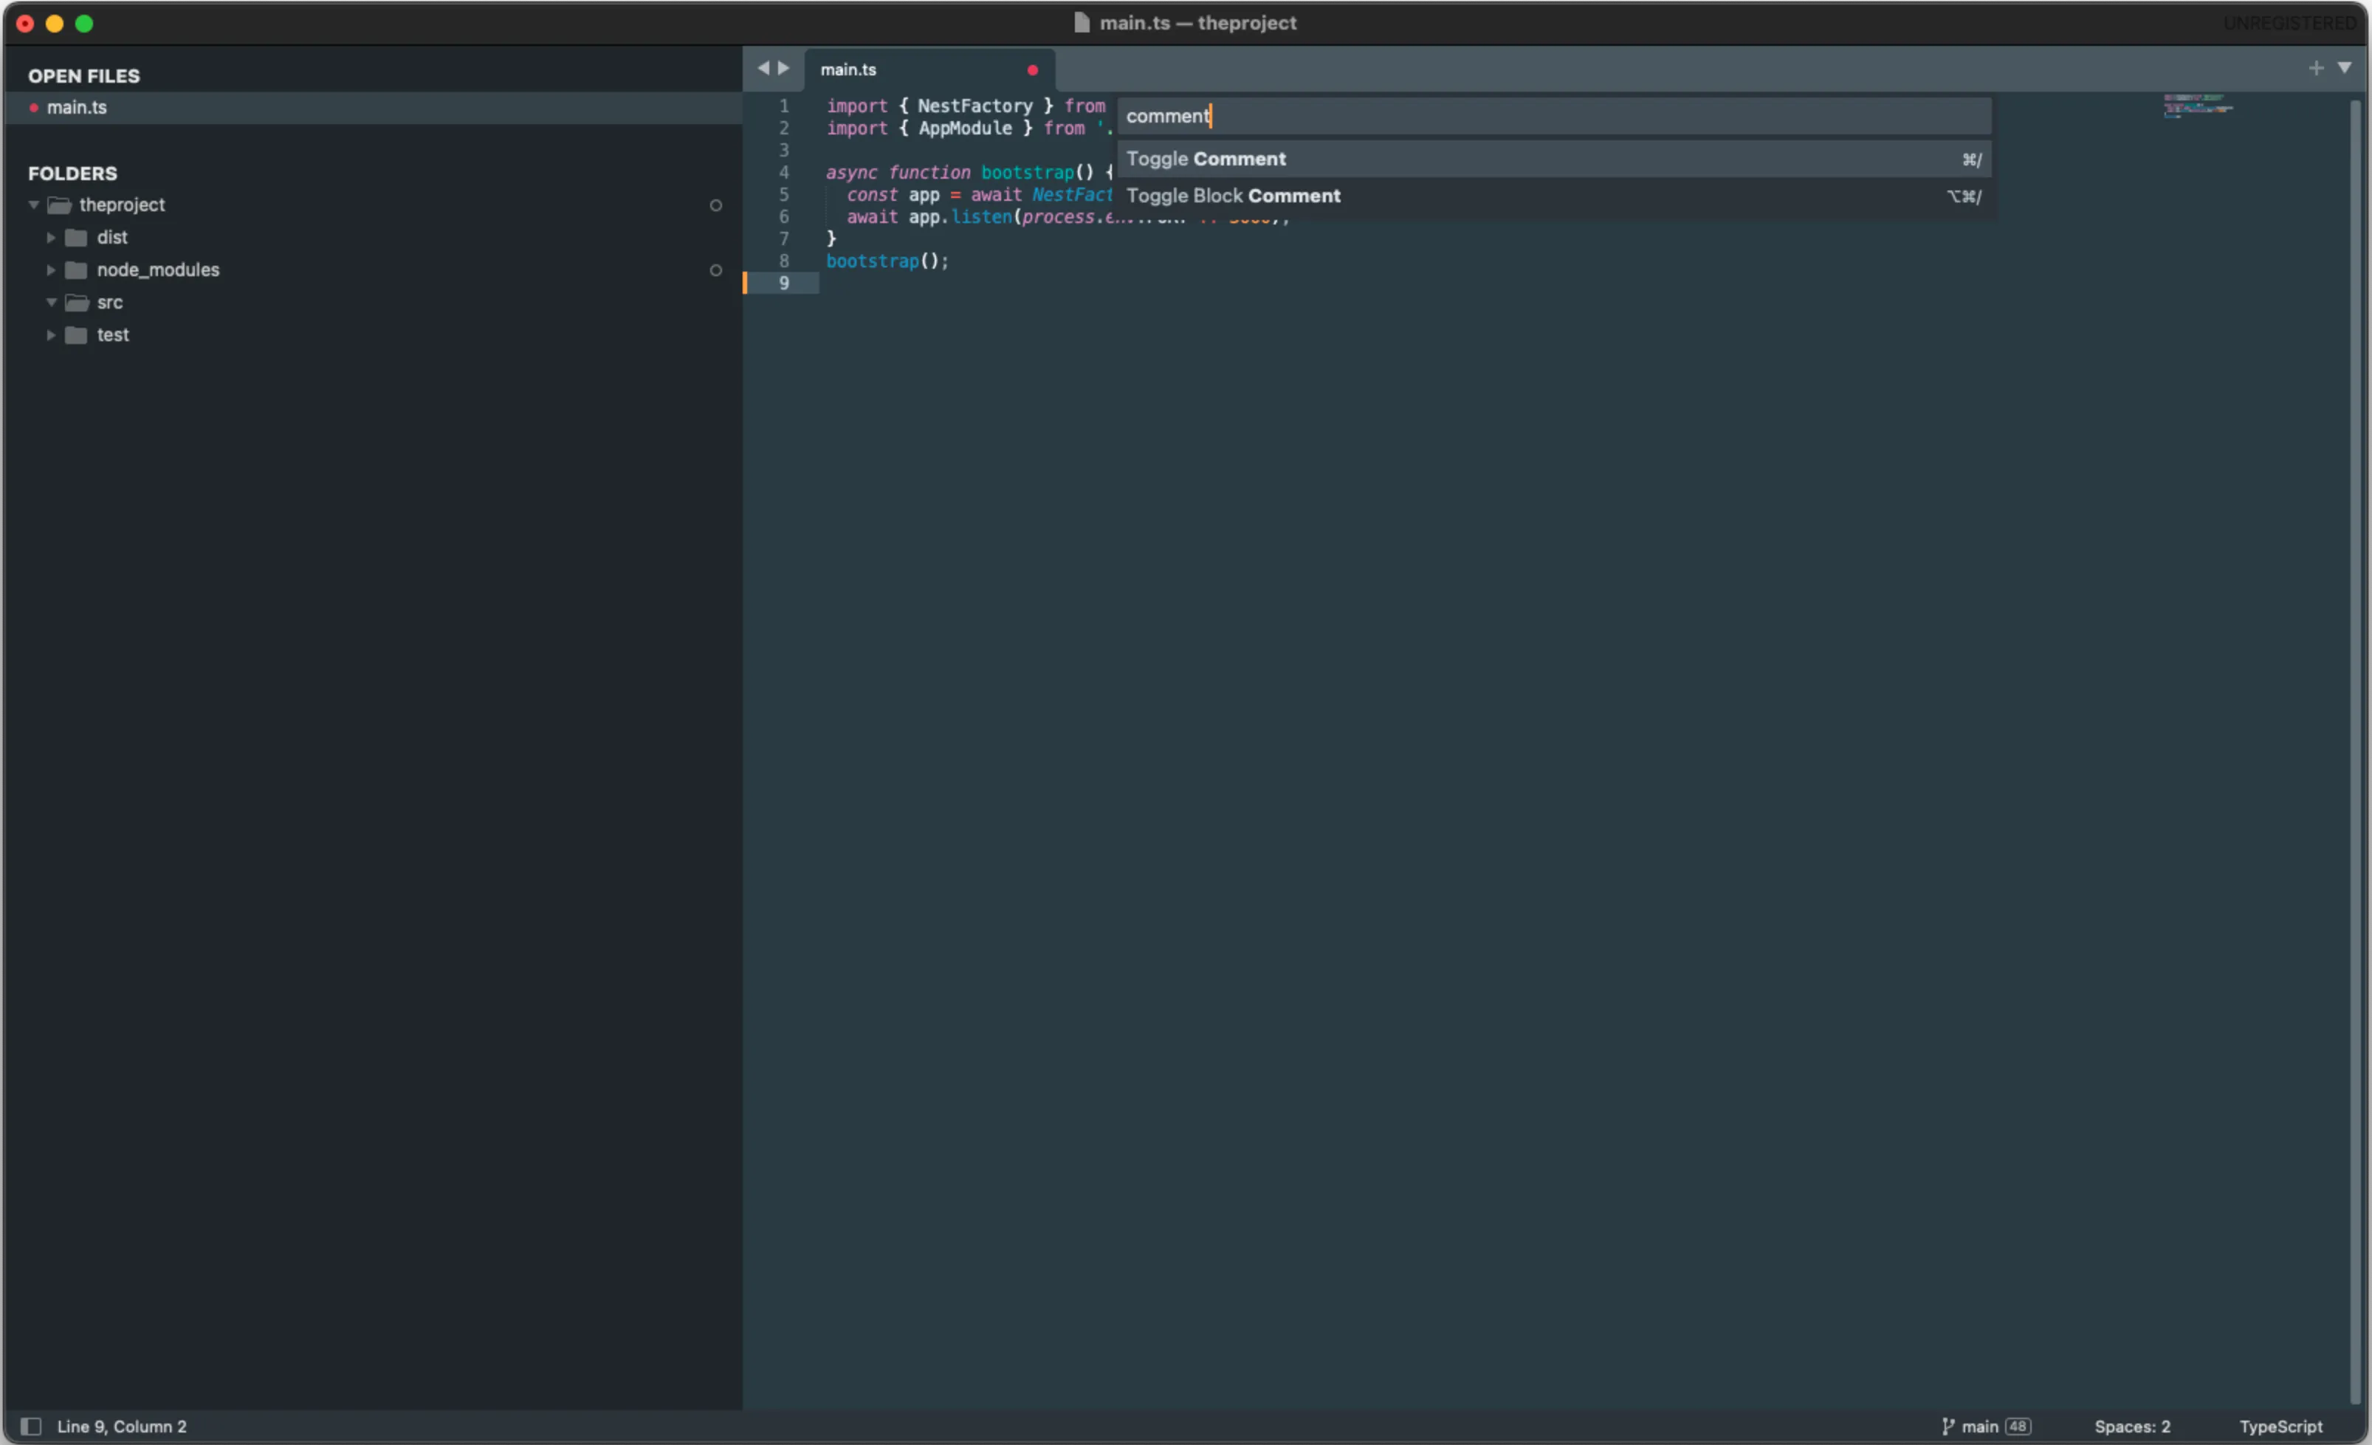Click the document icon in the title bar
Viewport: 2372px width, 1445px height.
pos(1080,22)
